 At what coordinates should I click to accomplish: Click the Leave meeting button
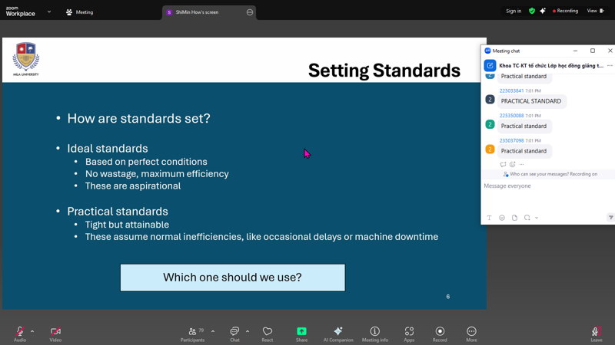[596, 332]
